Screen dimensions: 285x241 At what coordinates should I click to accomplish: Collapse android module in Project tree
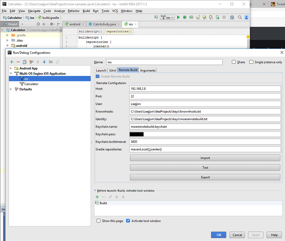point(8,45)
